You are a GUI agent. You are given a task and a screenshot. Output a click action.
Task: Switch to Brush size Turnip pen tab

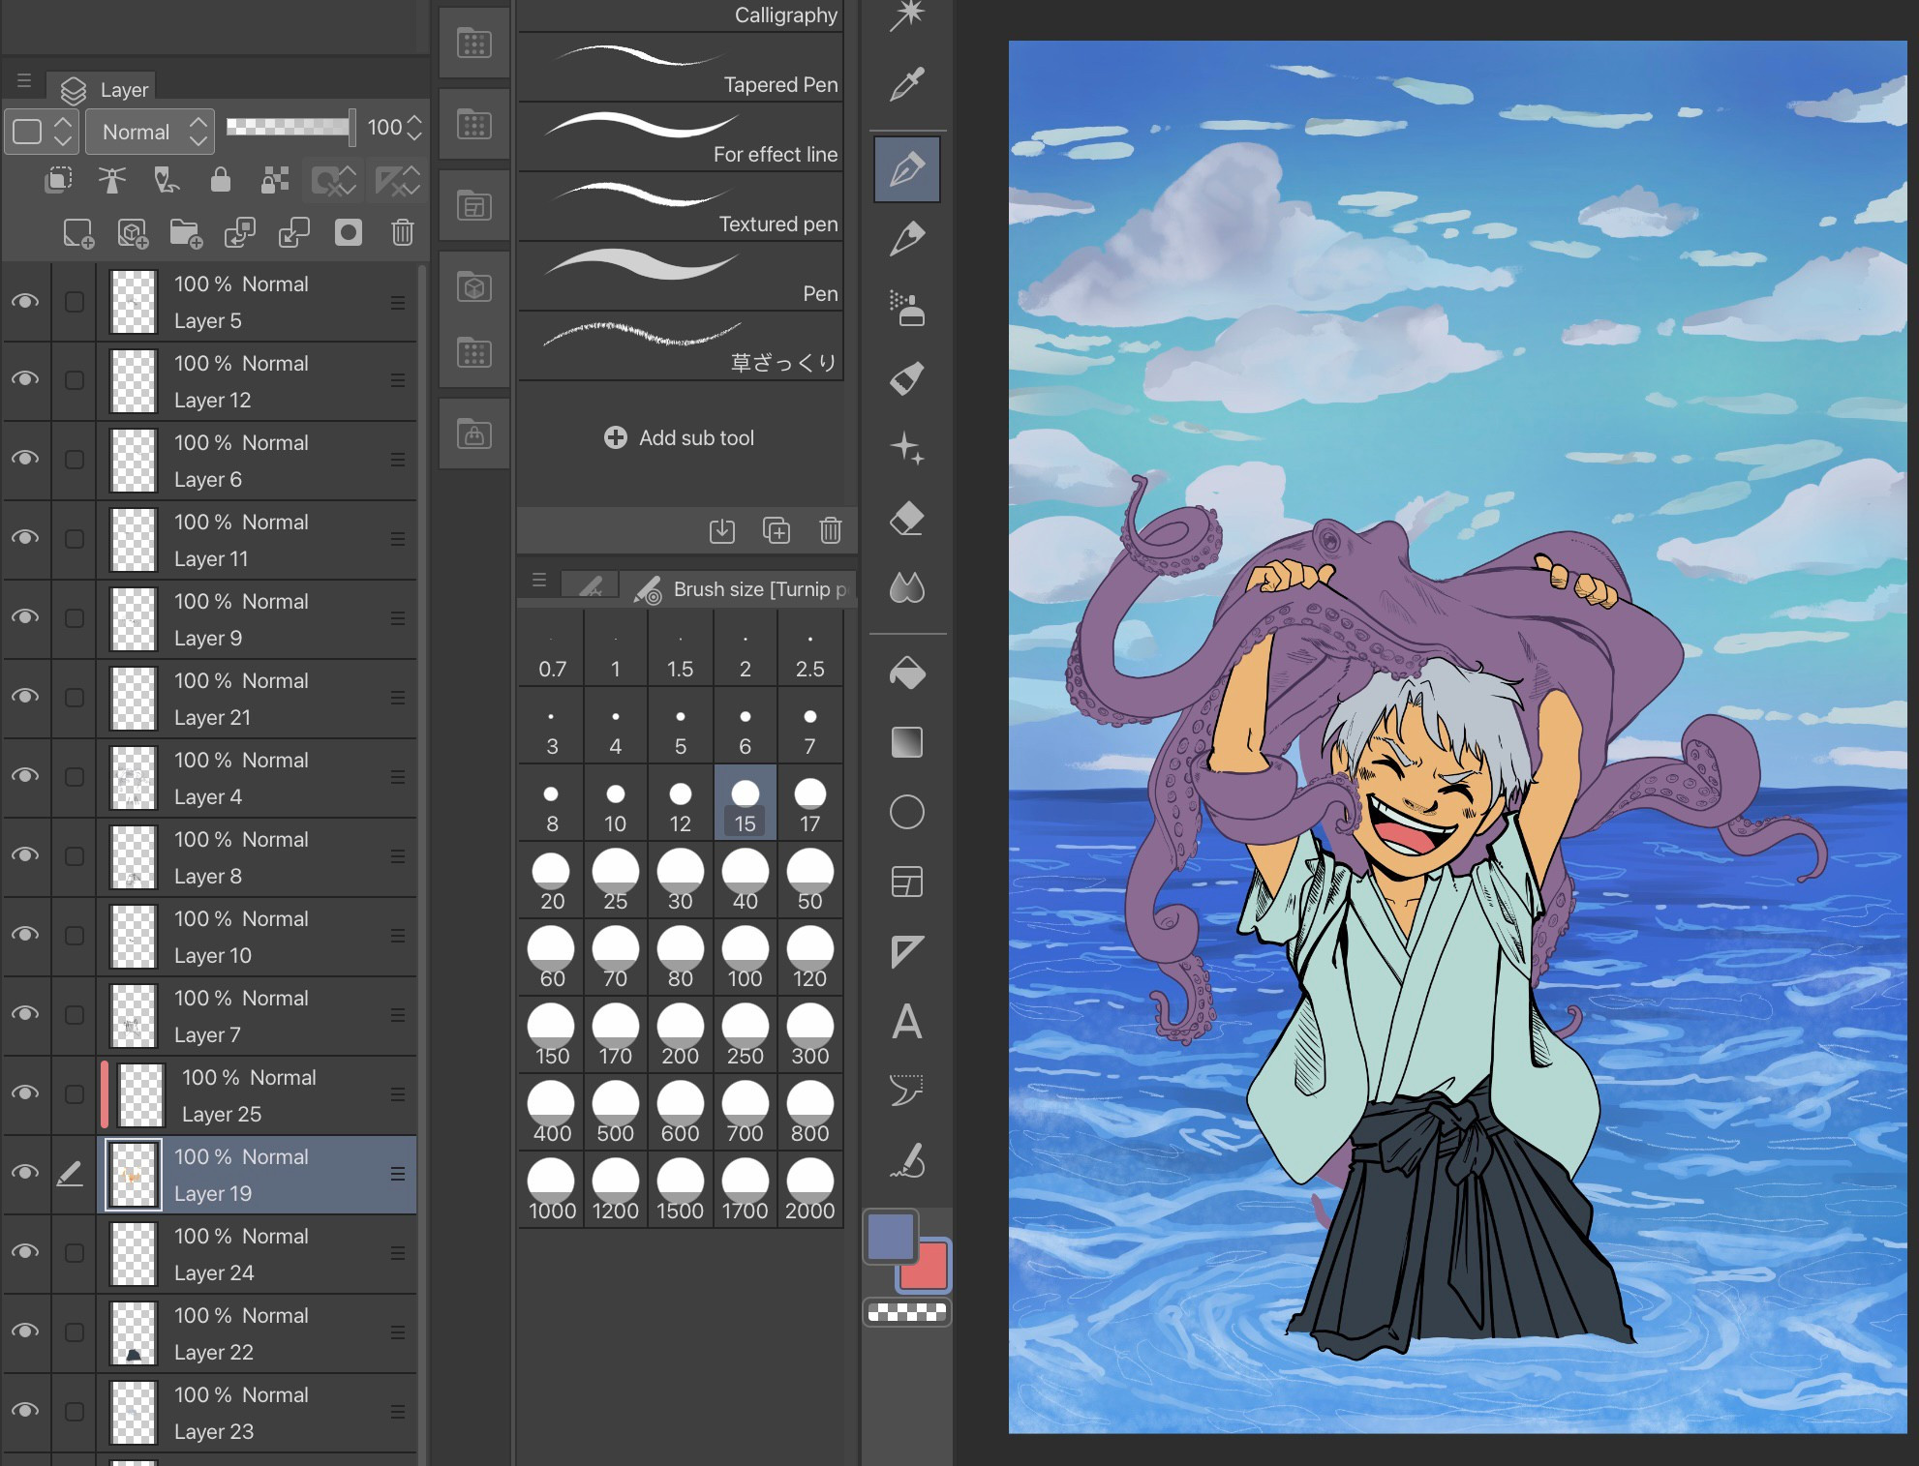741,588
